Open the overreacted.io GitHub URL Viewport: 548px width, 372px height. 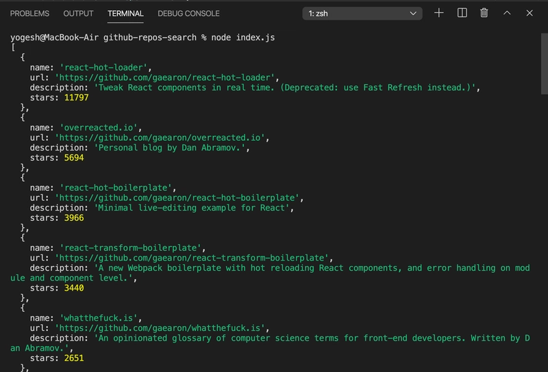[162, 138]
